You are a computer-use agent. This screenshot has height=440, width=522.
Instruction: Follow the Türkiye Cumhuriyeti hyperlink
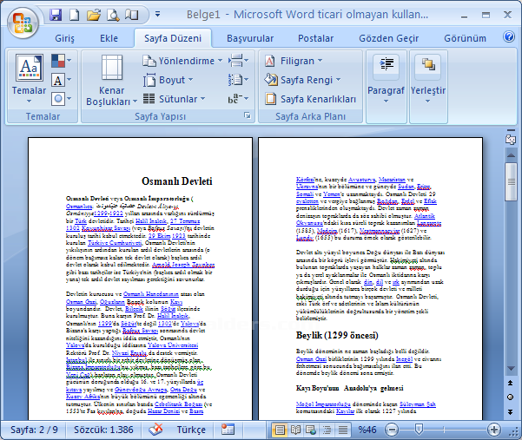point(115,243)
